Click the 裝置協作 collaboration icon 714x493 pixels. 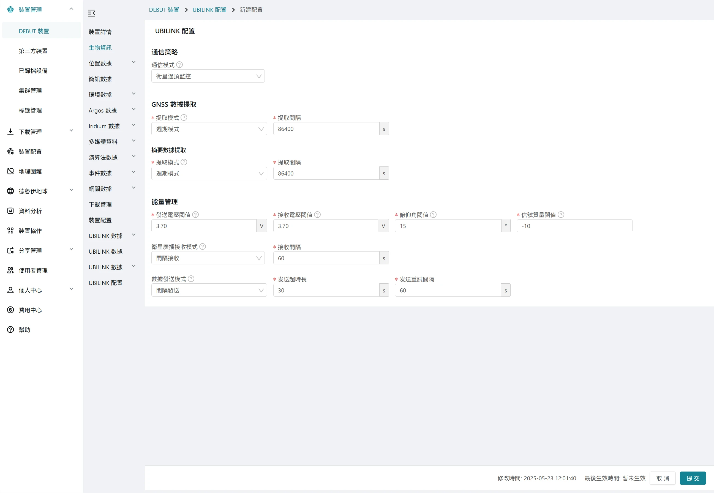10,231
